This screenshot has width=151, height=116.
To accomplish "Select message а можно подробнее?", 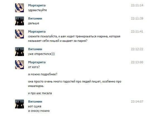I will 43,74.
